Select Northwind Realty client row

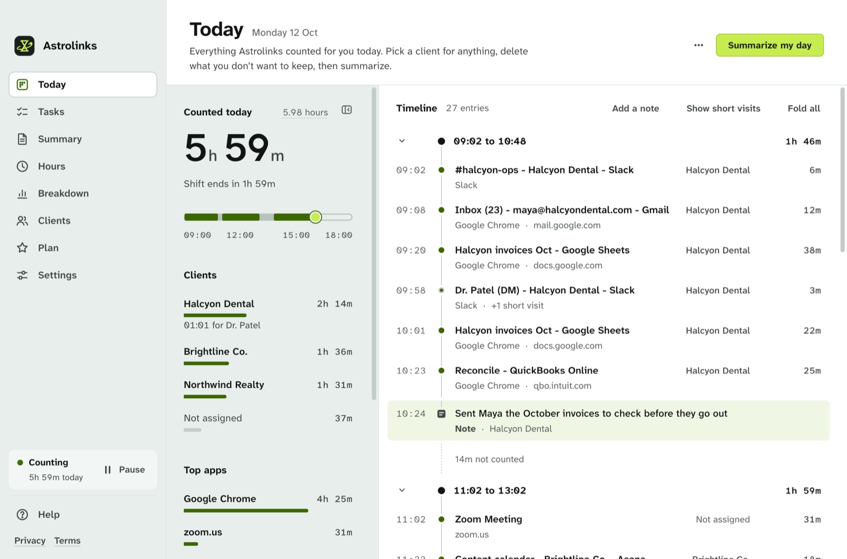pos(268,389)
